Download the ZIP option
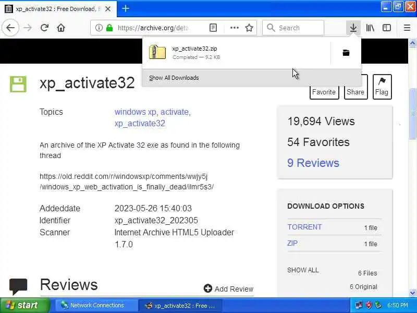 click(292, 243)
